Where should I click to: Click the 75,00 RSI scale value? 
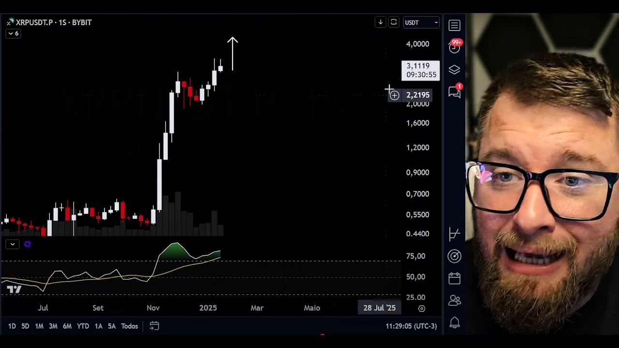click(x=415, y=256)
